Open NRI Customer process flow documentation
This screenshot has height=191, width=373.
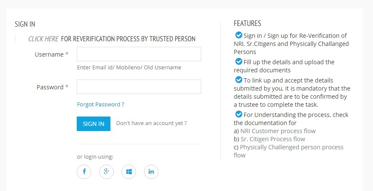278,131
